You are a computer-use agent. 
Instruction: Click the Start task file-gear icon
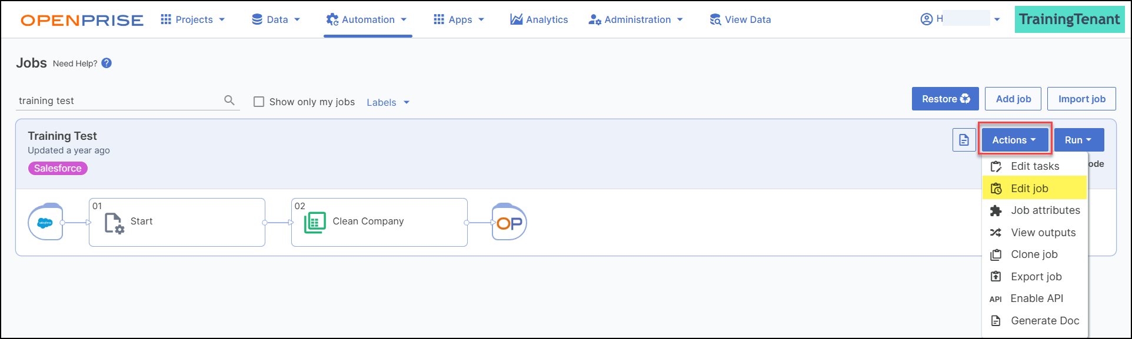coord(114,223)
